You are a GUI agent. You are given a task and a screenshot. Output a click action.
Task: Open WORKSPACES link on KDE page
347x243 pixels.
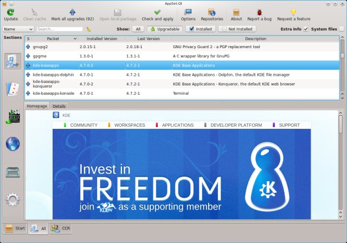pyautogui.click(x=130, y=125)
